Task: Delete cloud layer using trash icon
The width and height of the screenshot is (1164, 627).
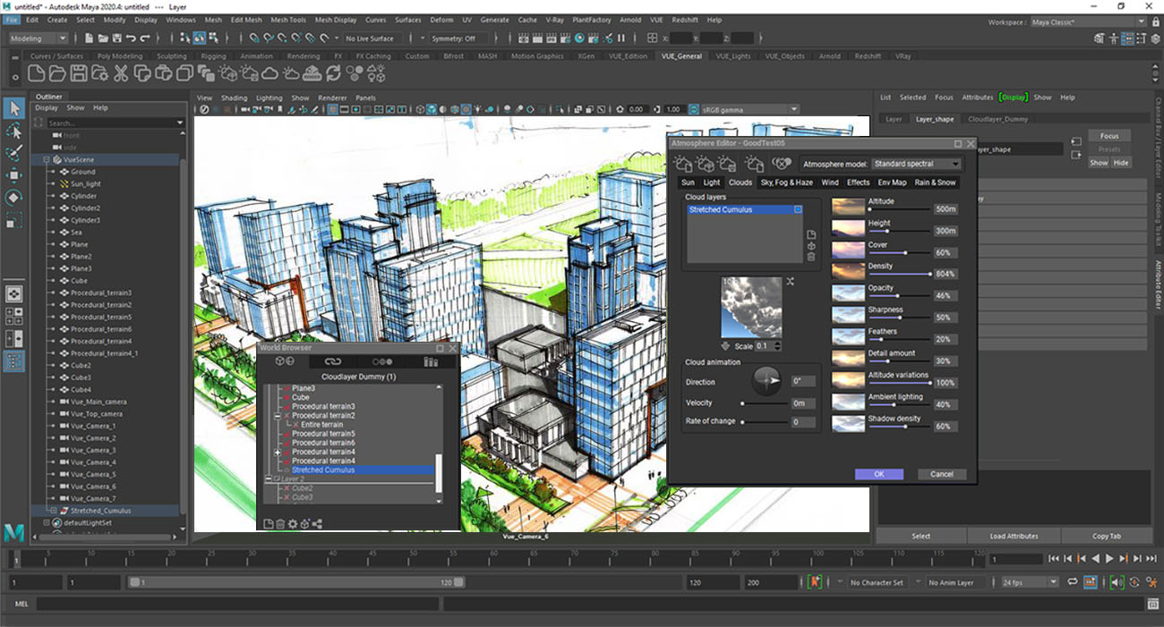Action: click(x=811, y=257)
